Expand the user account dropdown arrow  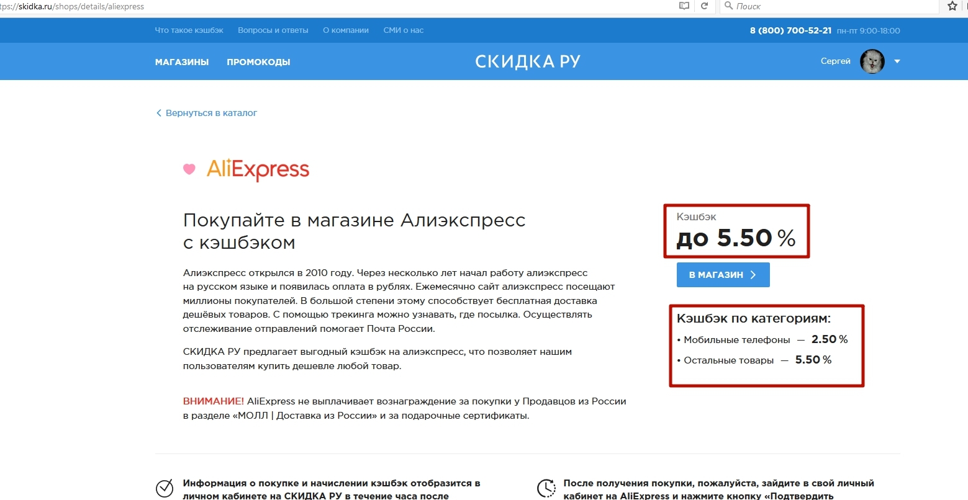tap(897, 61)
